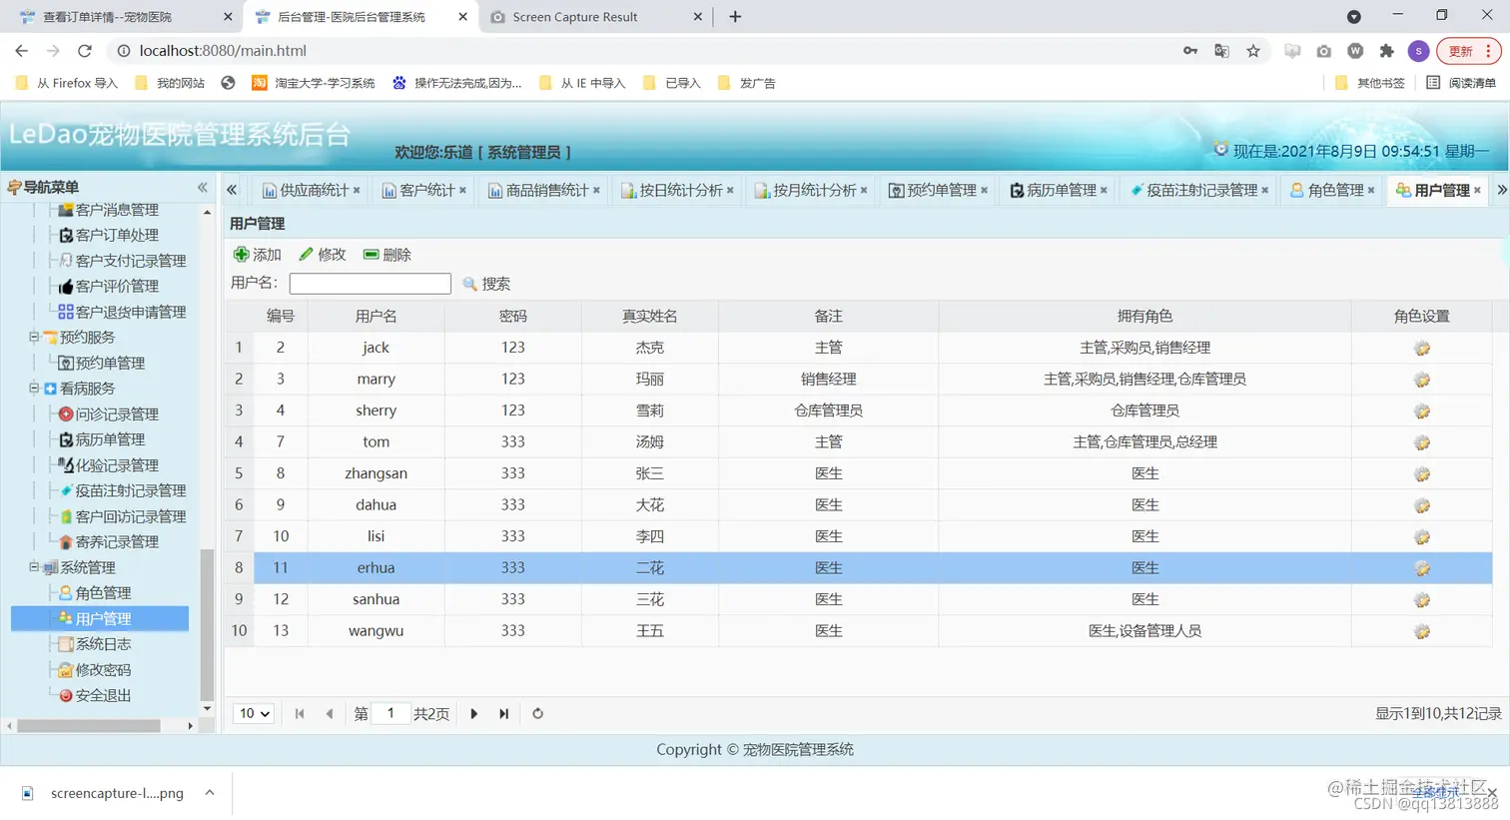The height and width of the screenshot is (820, 1510).
Task: Click the 搜索 magnifier search icon
Action: pyautogui.click(x=469, y=284)
